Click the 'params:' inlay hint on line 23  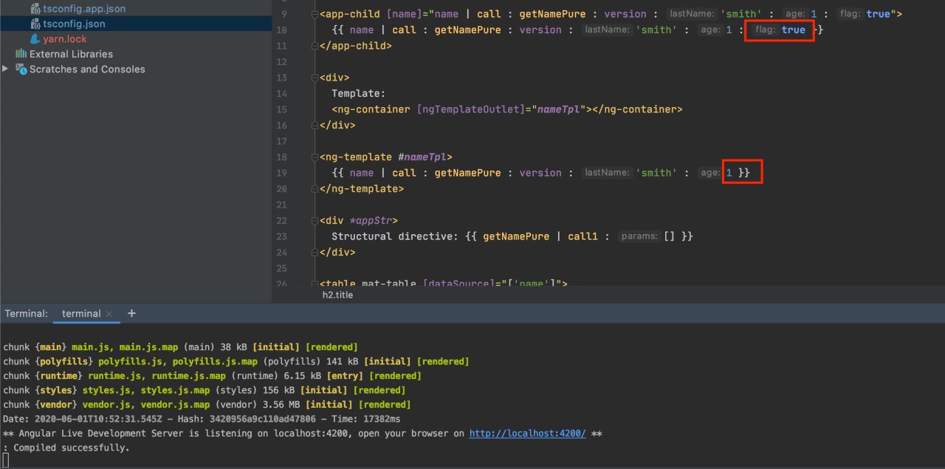pos(639,236)
